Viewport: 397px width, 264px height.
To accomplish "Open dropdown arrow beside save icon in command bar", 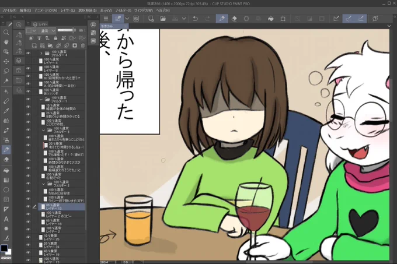I will click(x=184, y=19).
